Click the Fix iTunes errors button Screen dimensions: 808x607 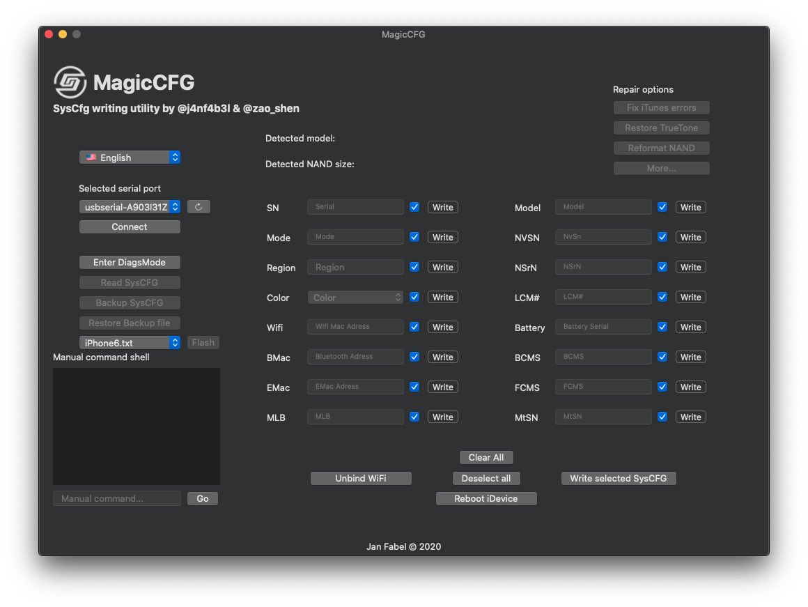[662, 108]
